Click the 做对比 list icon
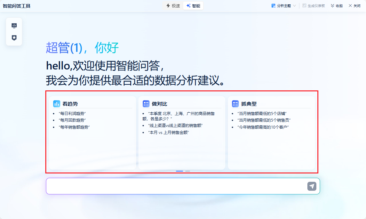Viewport: 366px width, 219px height. (146, 104)
